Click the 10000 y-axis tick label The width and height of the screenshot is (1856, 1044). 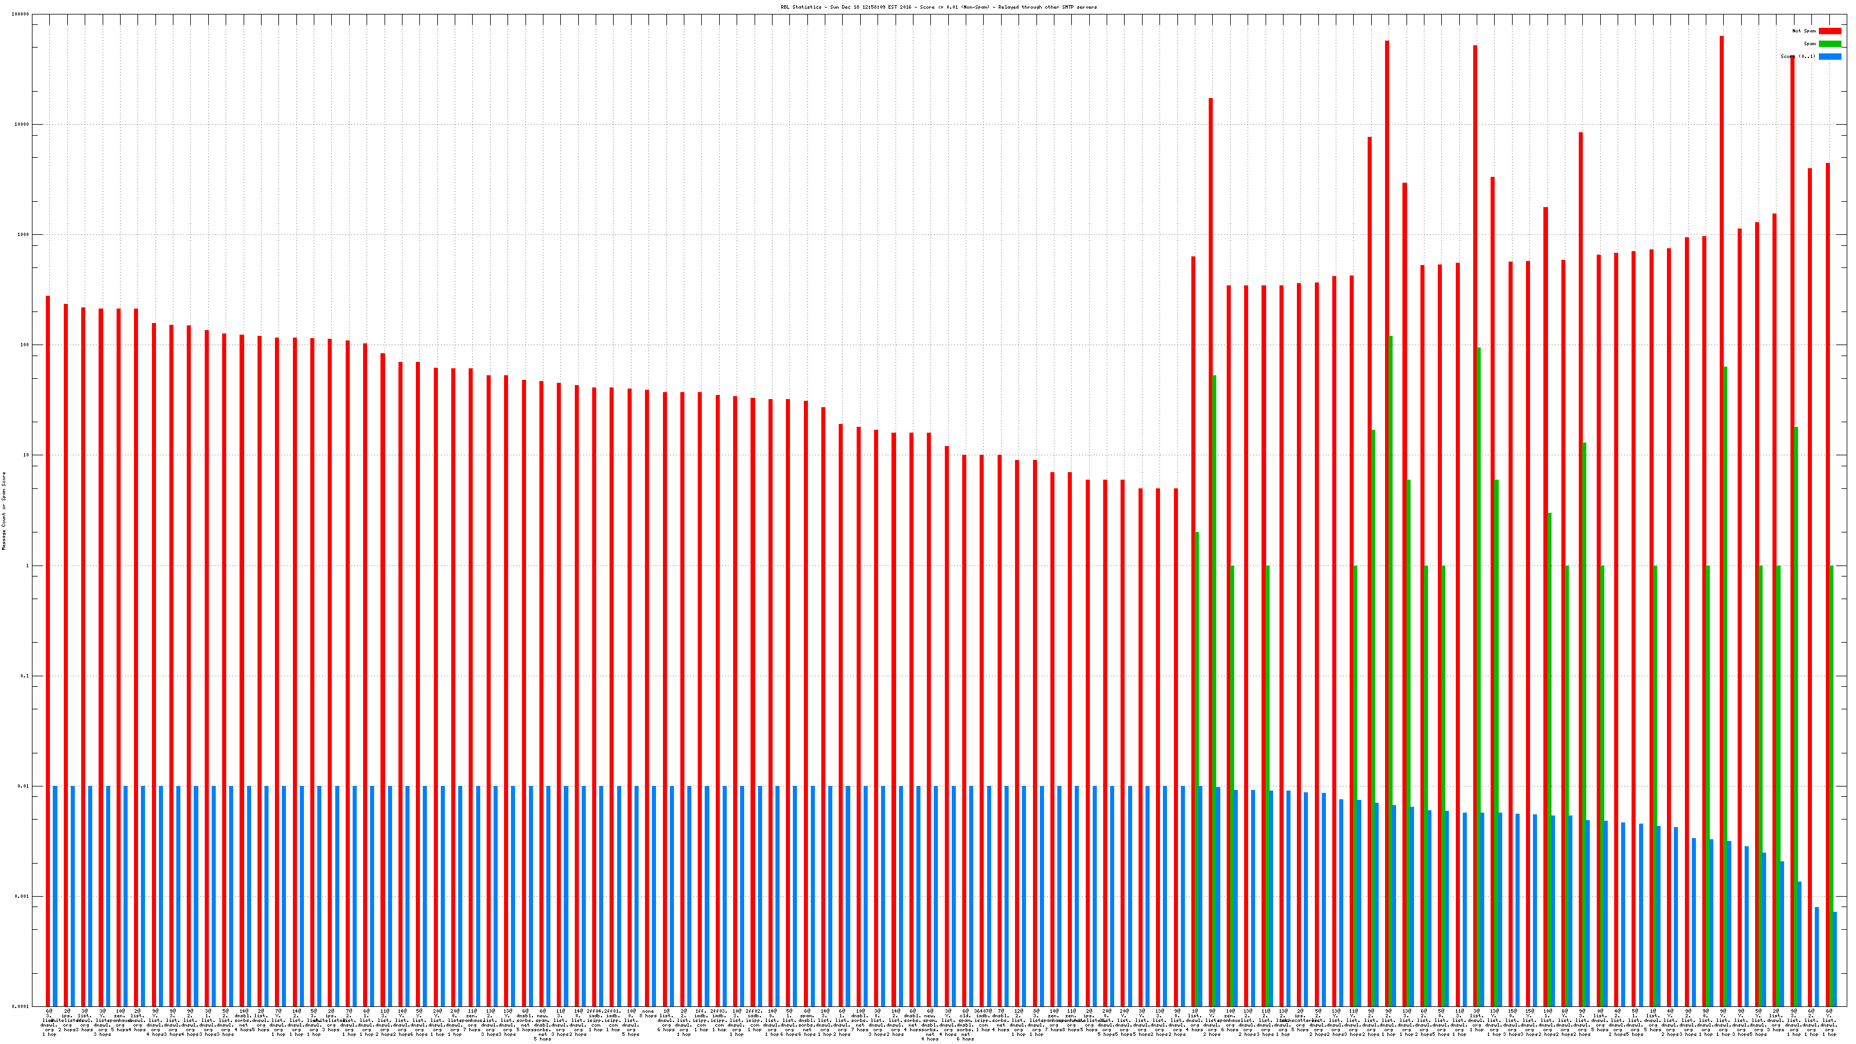pos(23,125)
